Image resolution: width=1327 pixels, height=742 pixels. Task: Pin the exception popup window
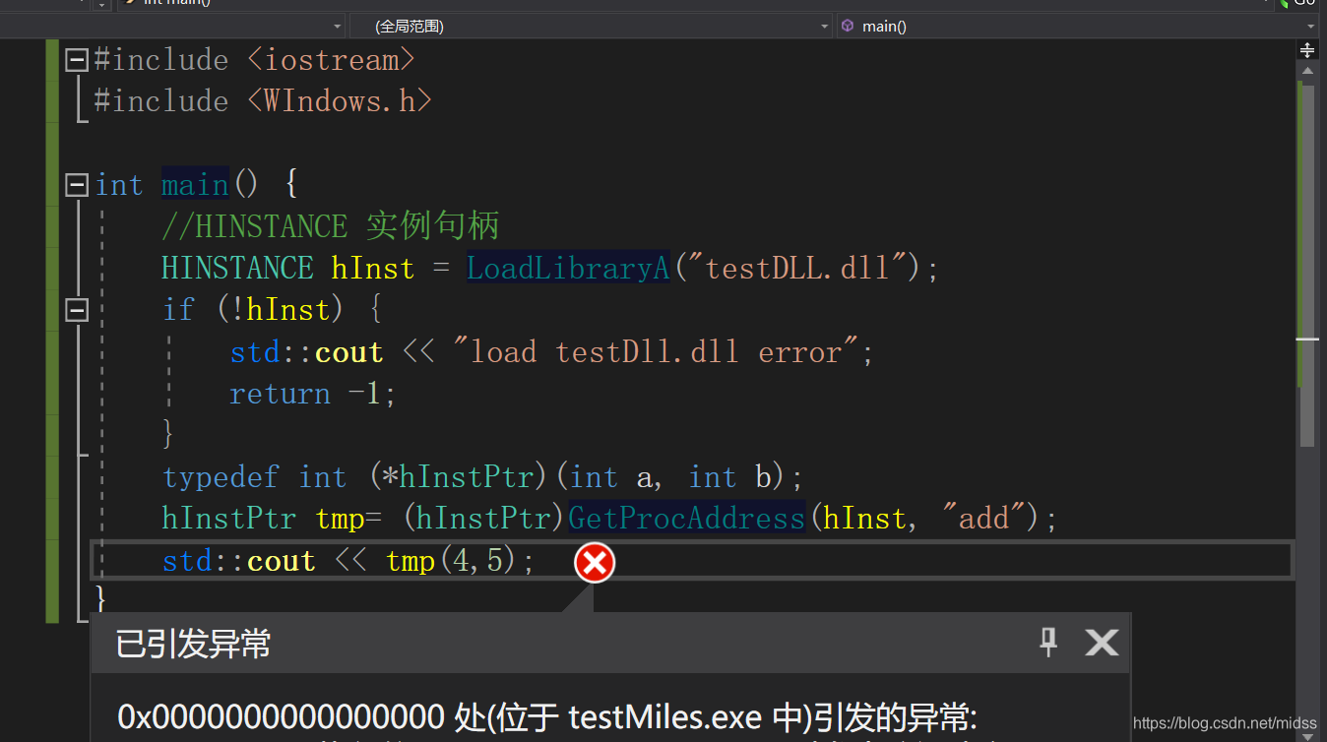[1048, 643]
